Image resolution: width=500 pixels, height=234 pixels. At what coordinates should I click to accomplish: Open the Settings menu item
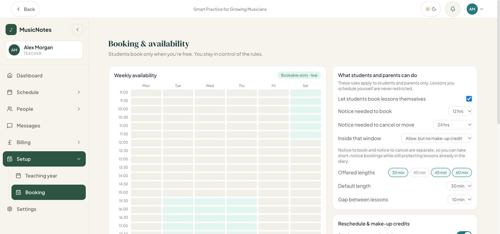(44, 209)
